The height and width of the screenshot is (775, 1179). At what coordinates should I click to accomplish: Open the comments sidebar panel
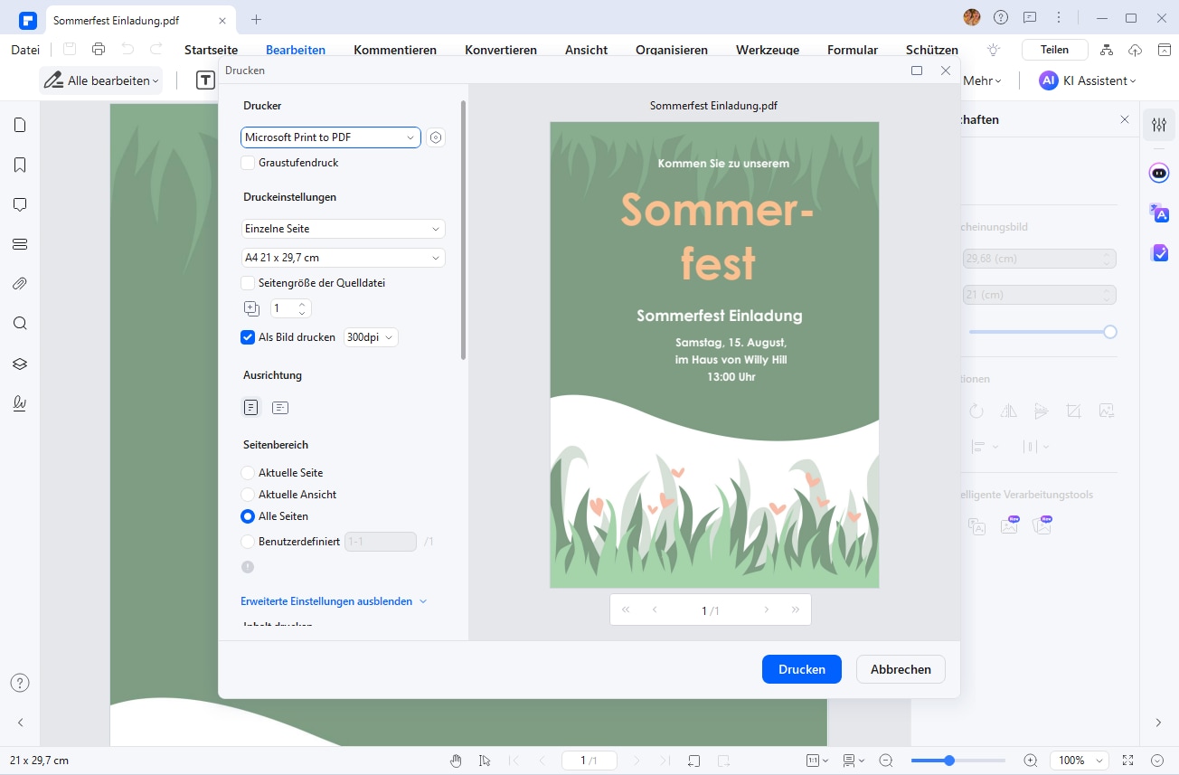[x=20, y=204]
